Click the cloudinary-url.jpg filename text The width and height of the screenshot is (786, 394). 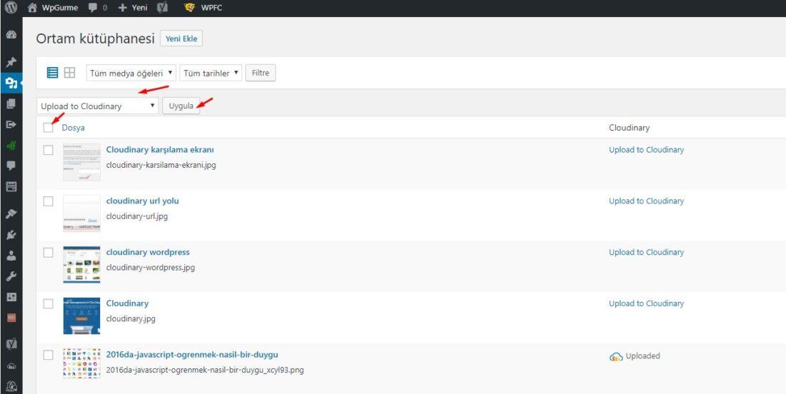[x=137, y=216]
